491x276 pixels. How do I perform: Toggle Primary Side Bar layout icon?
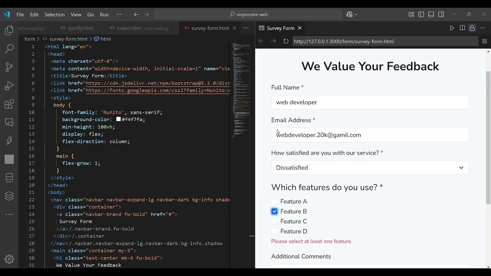pyautogui.click(x=421, y=15)
